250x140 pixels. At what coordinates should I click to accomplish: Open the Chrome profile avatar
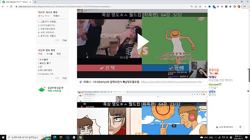[x=239, y=7]
